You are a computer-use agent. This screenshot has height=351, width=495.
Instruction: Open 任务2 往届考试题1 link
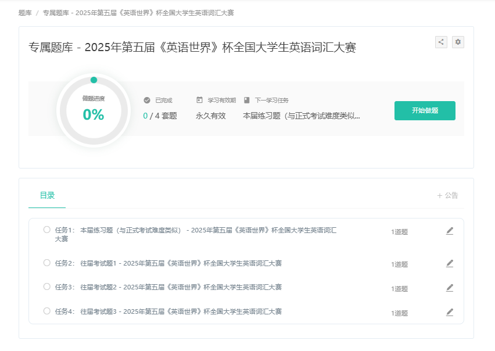[x=180, y=263]
